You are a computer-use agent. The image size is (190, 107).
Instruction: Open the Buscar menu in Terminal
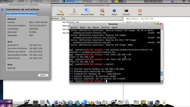[96, 27]
